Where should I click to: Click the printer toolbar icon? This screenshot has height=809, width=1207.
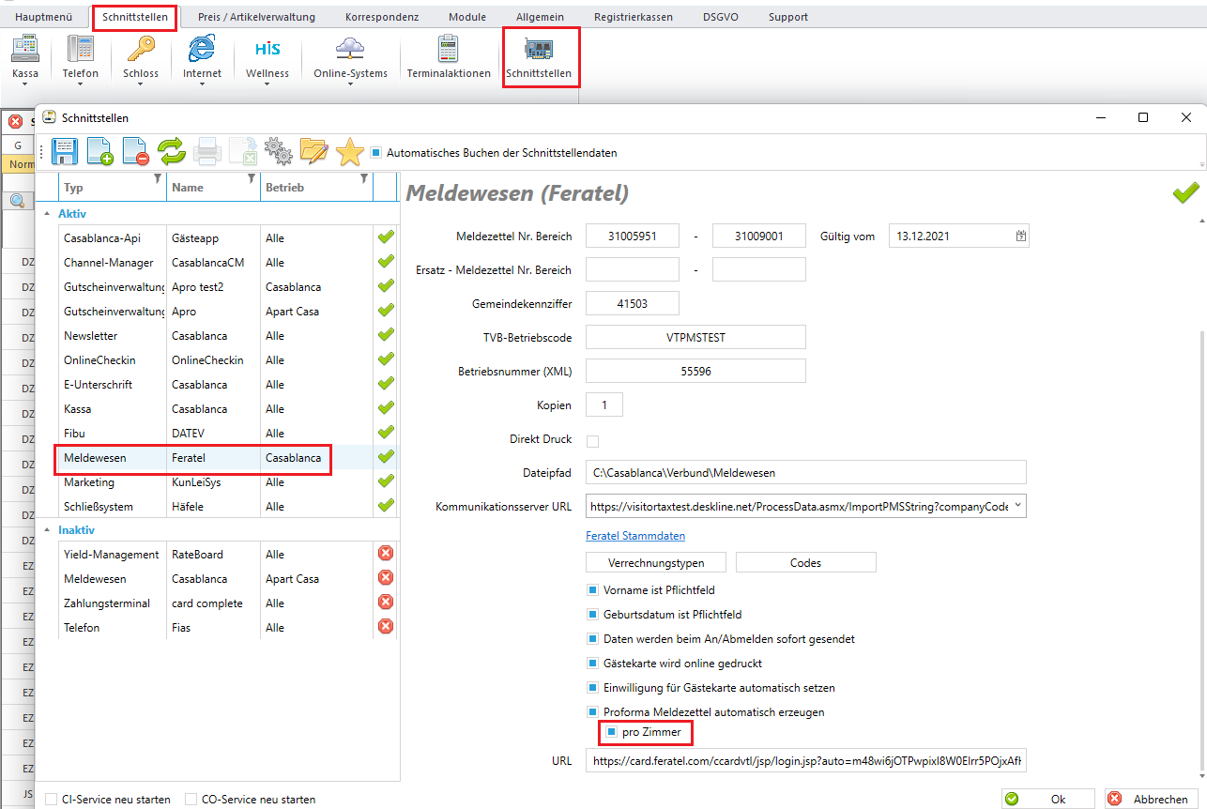(206, 151)
